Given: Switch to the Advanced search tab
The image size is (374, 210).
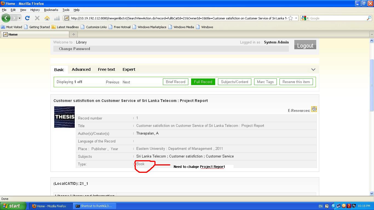Looking at the screenshot, I should pyautogui.click(x=81, y=69).
